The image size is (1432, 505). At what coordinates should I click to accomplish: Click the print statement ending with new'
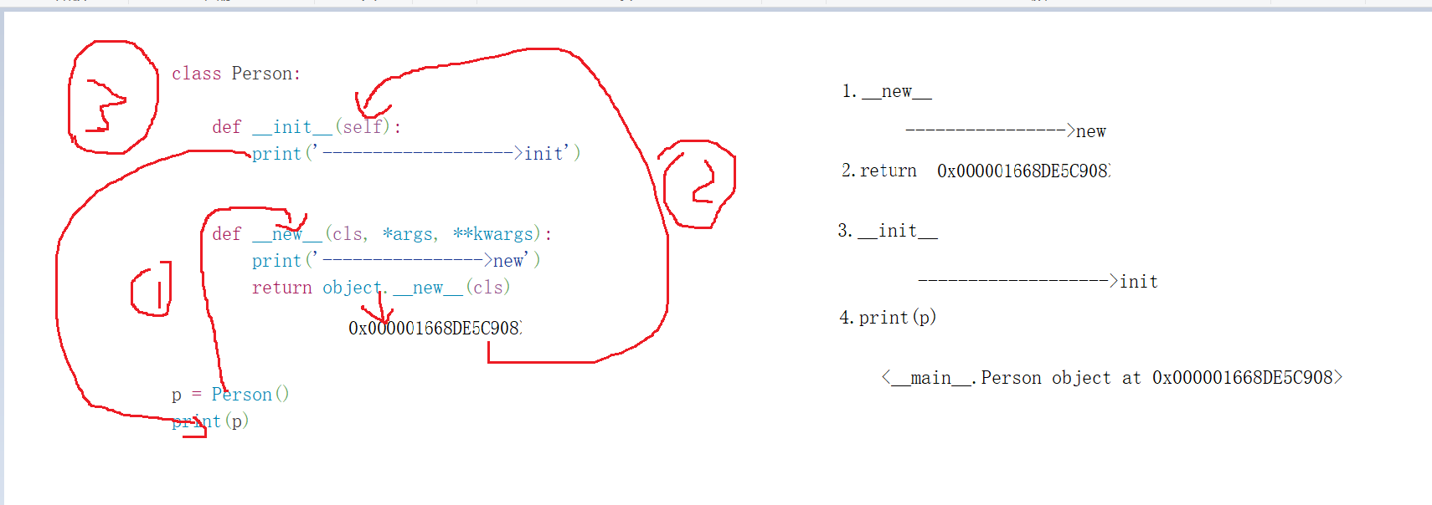(x=396, y=261)
